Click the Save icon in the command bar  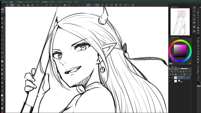click(32, 5)
